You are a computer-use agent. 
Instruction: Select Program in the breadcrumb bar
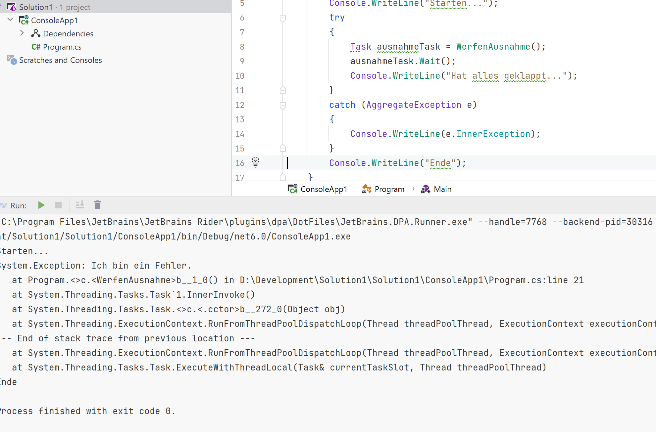coord(389,189)
